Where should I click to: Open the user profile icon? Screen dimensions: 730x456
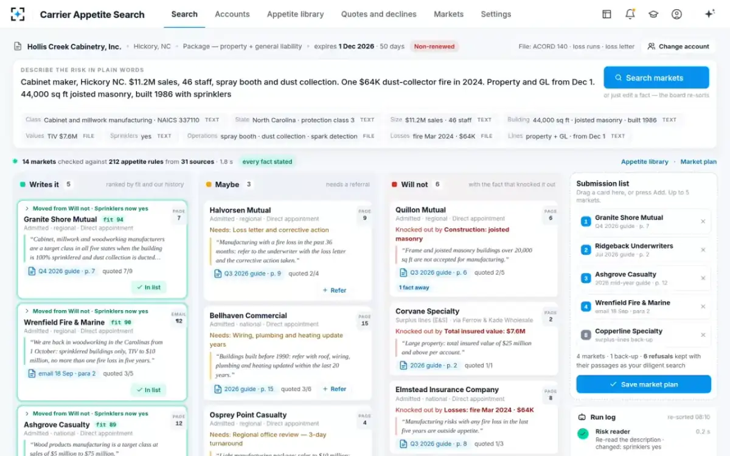(676, 14)
